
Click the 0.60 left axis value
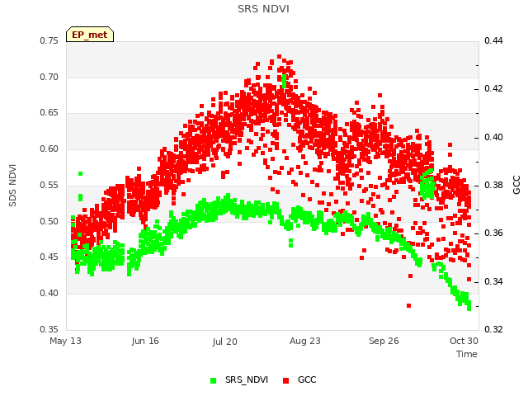click(49, 148)
